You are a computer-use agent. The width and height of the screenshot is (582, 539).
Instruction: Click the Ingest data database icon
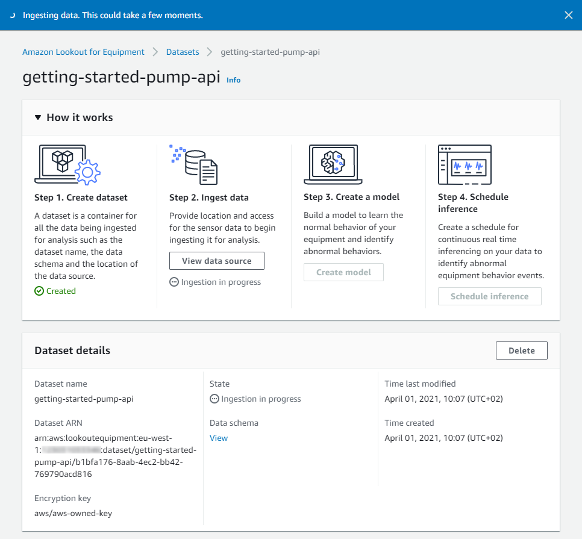pyautogui.click(x=194, y=164)
